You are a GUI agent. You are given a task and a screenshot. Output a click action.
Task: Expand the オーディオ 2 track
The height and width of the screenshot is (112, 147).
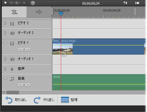[x=5, y=33]
